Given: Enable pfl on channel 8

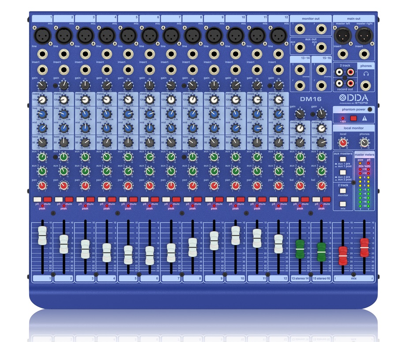Looking at the screenshot, I should (x=188, y=200).
